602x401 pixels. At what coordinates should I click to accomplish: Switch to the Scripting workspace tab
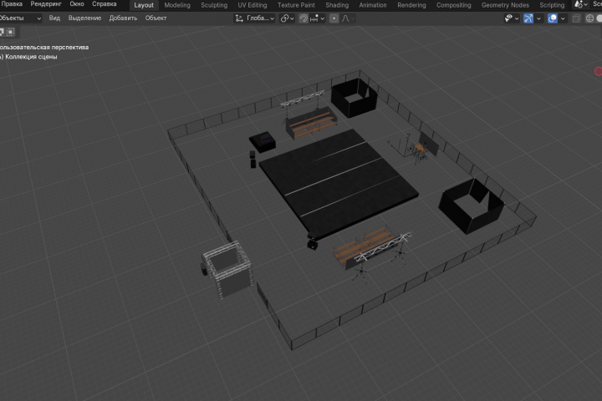pyautogui.click(x=552, y=5)
